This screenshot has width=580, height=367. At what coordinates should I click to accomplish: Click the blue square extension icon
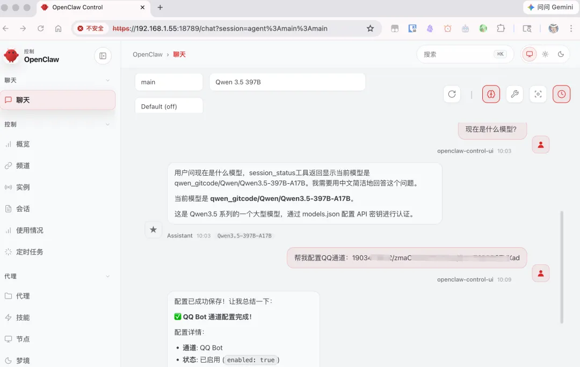[412, 28]
